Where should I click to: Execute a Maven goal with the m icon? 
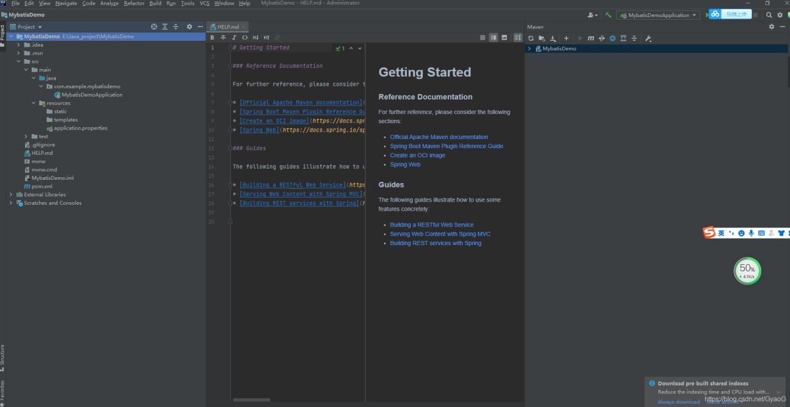pyautogui.click(x=591, y=38)
